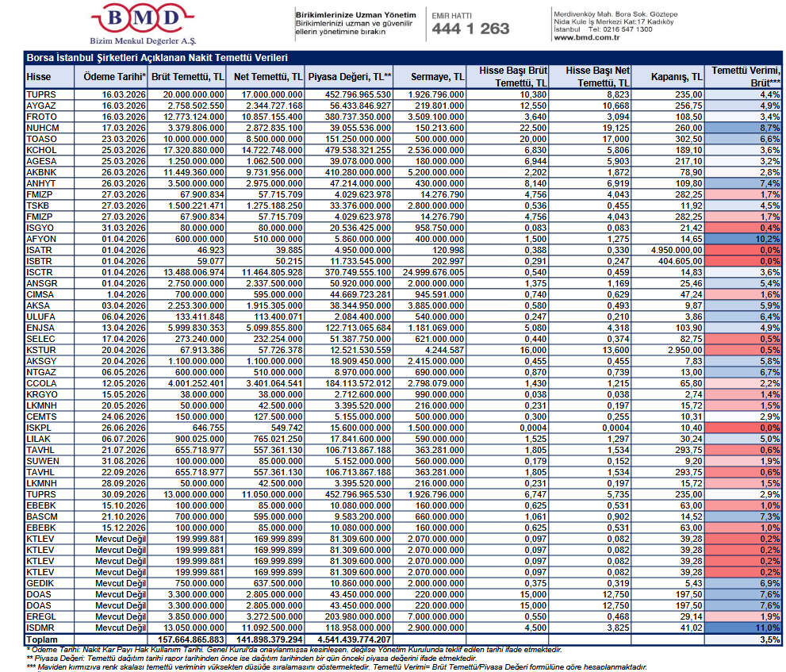Click the Emir Hattı 444 1 263 number
The width and height of the screenshot is (786, 672).
(x=470, y=29)
